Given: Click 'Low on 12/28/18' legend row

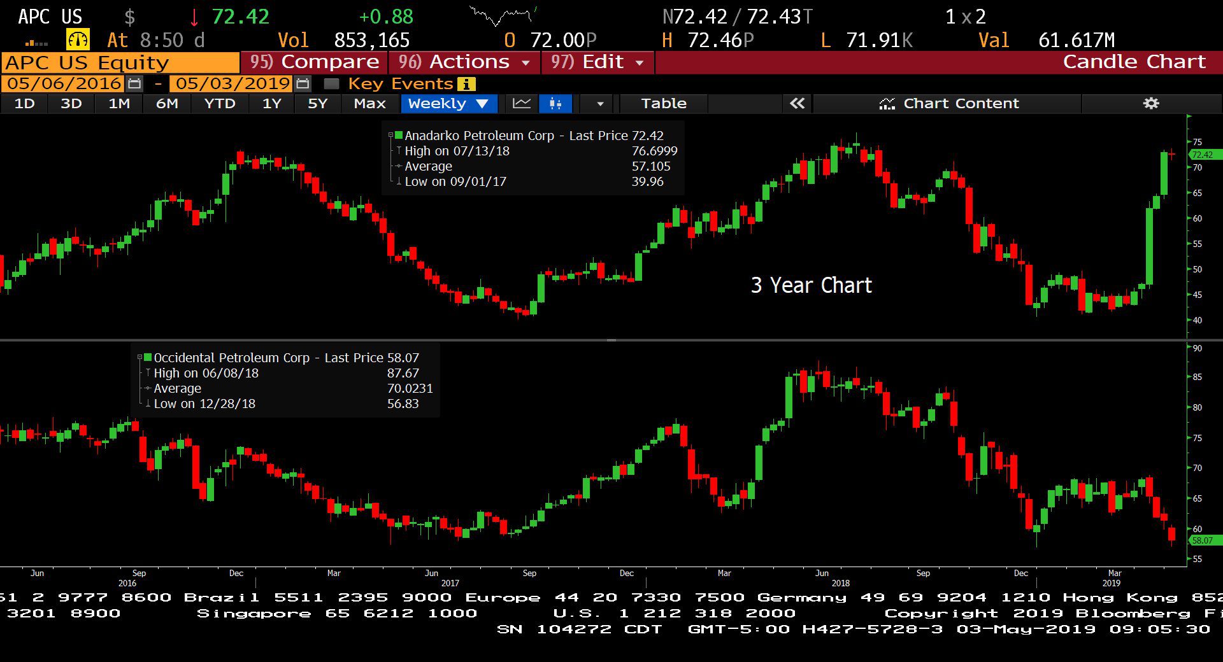Looking at the screenshot, I should point(286,404).
